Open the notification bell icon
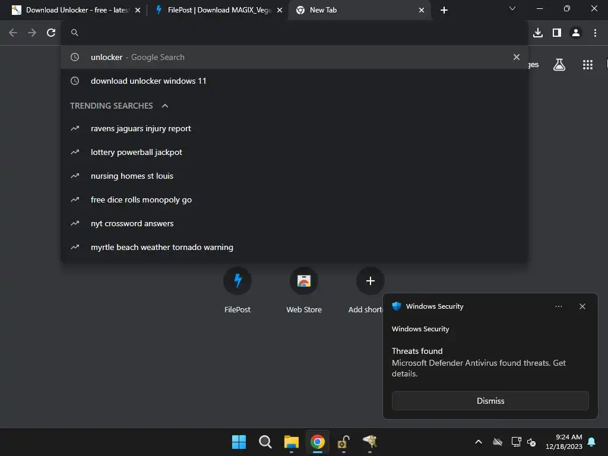 point(592,442)
